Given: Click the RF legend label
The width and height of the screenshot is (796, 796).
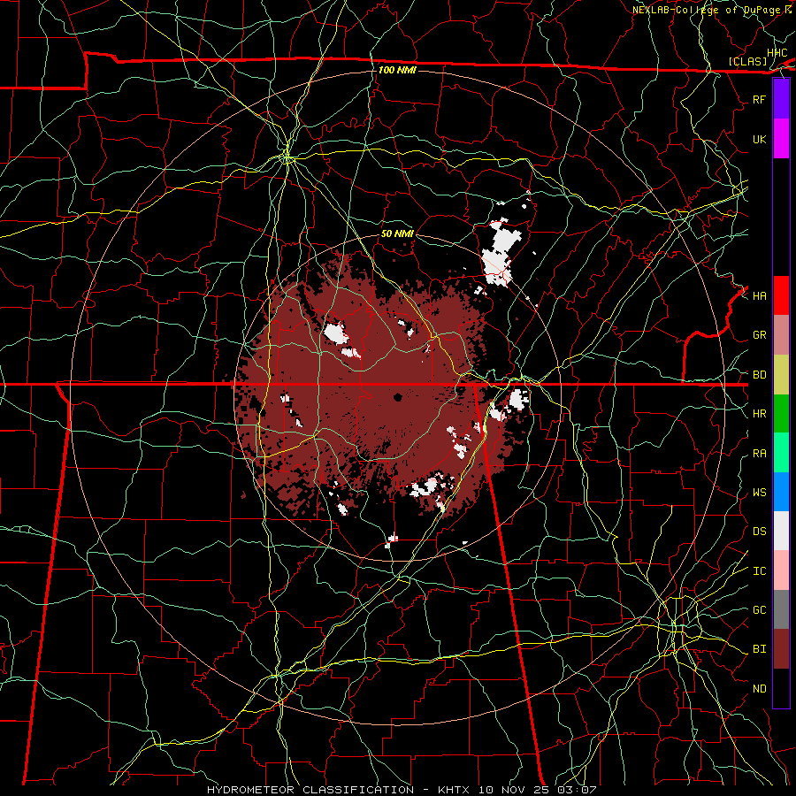Looking at the screenshot, I should tap(760, 99).
